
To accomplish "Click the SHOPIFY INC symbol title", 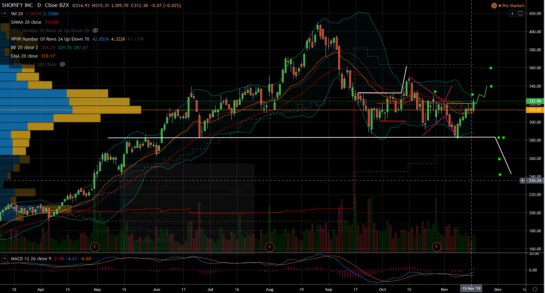I will (x=18, y=5).
